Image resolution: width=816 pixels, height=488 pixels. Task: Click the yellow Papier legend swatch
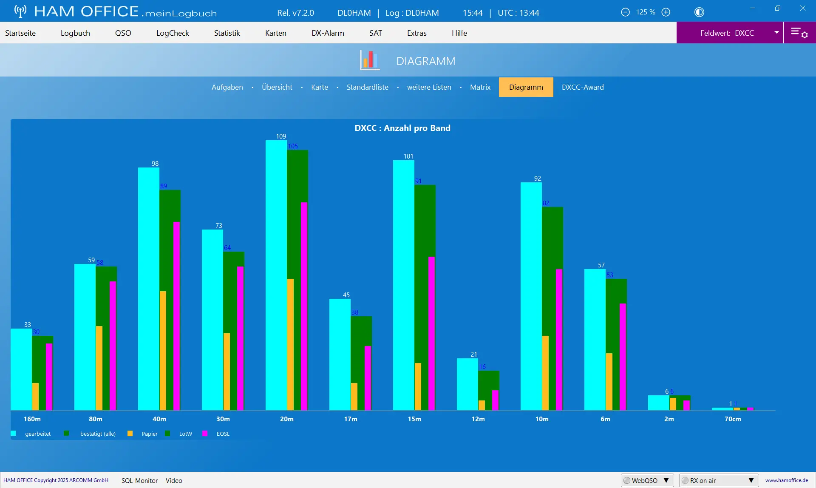pos(130,434)
